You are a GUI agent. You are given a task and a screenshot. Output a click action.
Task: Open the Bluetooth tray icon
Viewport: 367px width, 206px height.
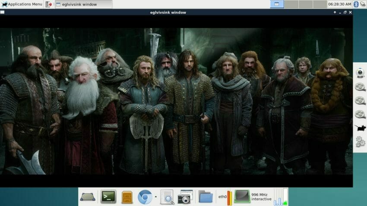click(x=356, y=4)
